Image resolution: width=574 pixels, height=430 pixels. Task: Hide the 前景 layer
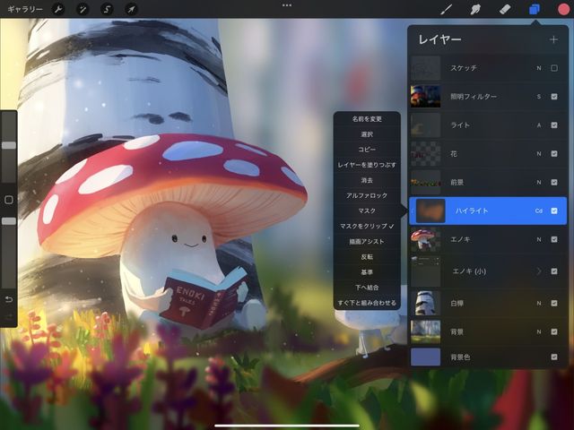click(x=554, y=182)
